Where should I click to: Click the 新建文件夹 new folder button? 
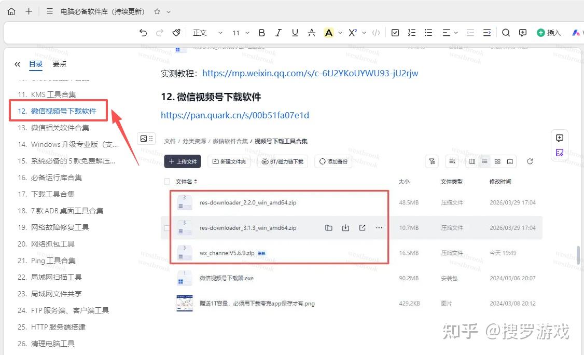(229, 161)
